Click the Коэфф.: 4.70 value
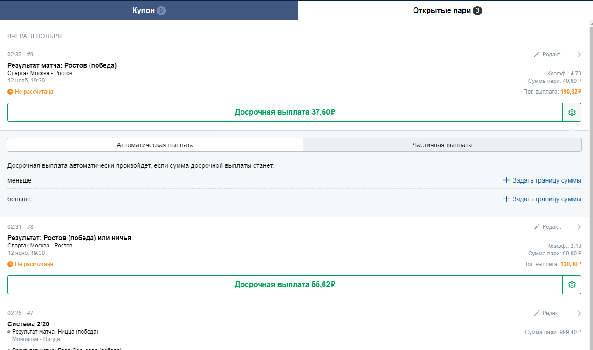 (x=564, y=74)
